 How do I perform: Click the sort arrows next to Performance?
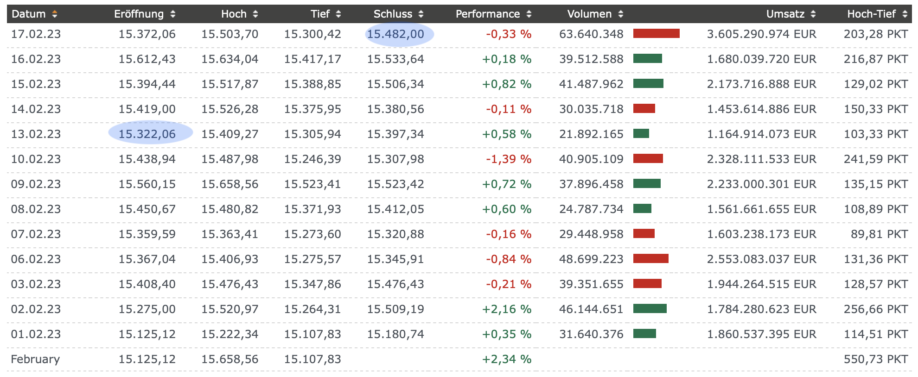pyautogui.click(x=529, y=14)
